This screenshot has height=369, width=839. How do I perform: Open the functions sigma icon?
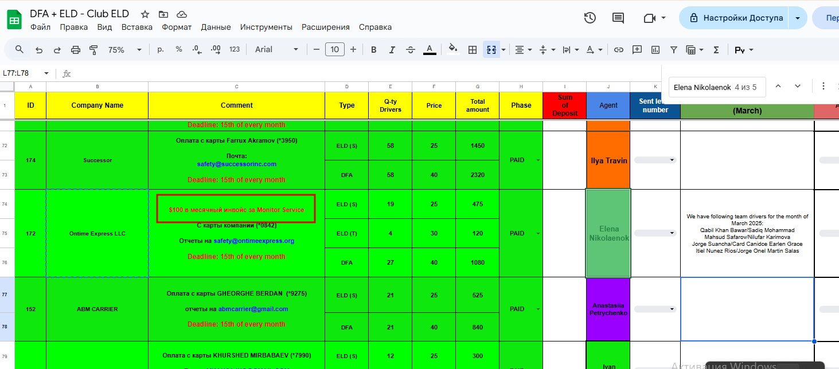pos(716,50)
